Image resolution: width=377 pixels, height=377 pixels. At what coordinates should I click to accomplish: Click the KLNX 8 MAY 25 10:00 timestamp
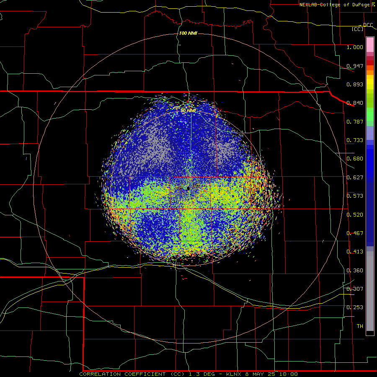pos(262,374)
